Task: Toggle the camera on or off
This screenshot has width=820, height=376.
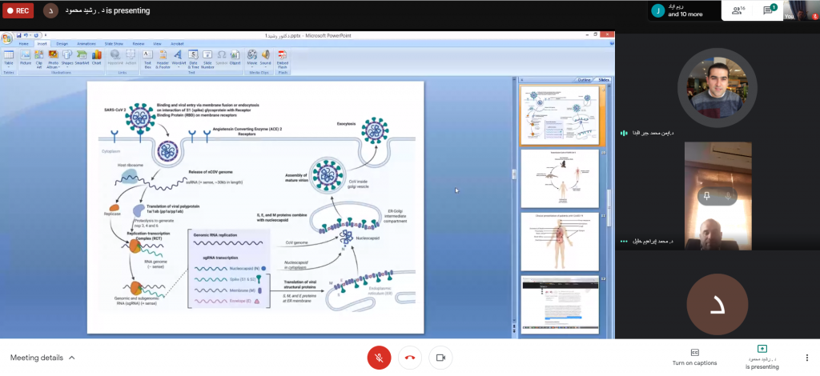Action: tap(440, 358)
